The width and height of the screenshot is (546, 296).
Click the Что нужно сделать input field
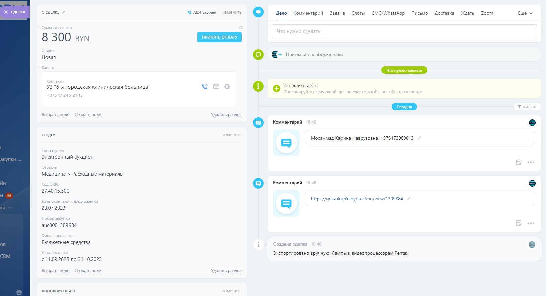click(x=404, y=31)
